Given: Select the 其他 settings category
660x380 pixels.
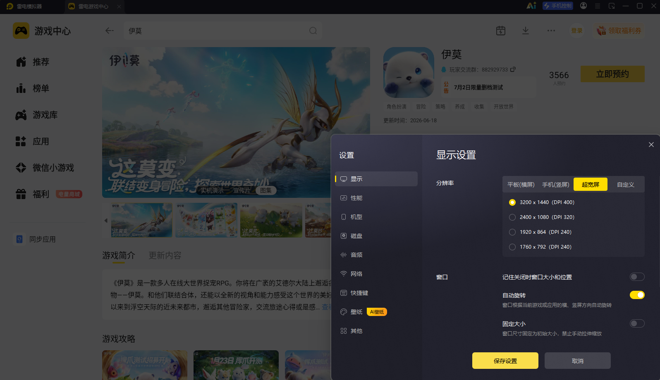Looking at the screenshot, I should [376, 331].
